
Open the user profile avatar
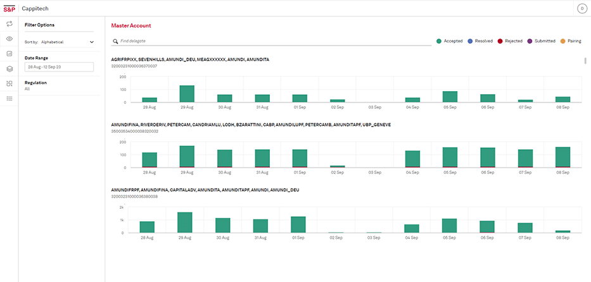[582, 8]
